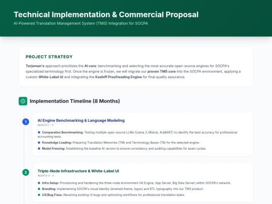Screen dimensions: 272x204
Task: Click the AI Engine Benchmarking & Language Modeling title
Action: click(81, 120)
